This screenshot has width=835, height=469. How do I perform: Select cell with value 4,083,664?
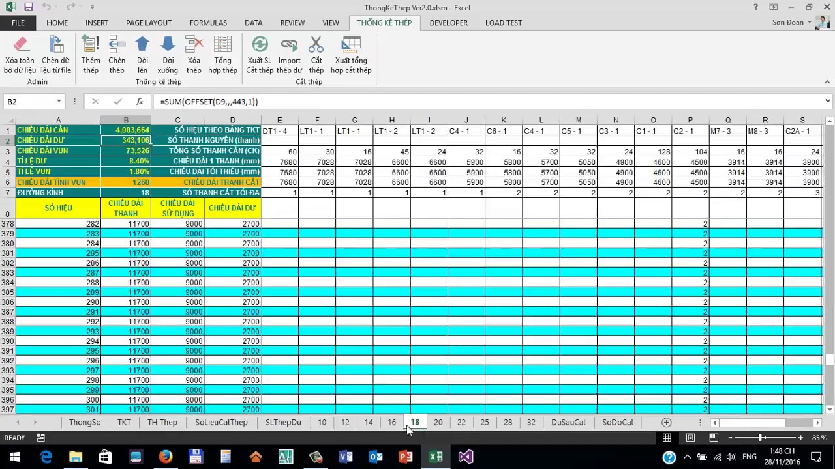[x=126, y=130]
